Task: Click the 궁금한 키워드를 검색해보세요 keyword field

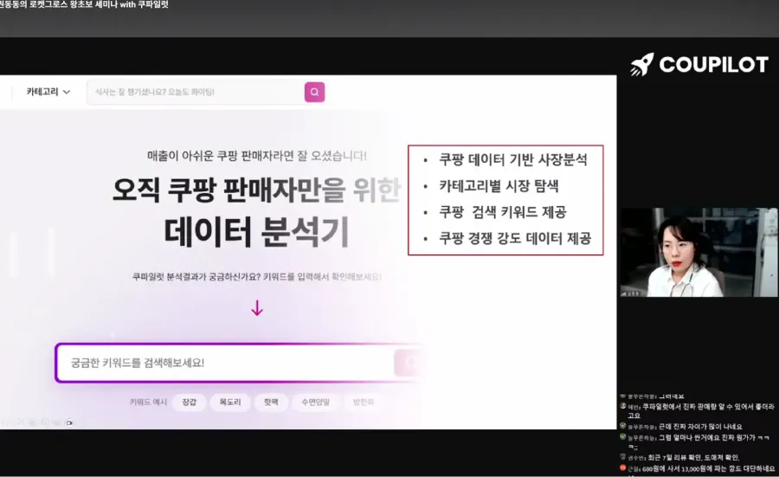Action: tap(224, 363)
